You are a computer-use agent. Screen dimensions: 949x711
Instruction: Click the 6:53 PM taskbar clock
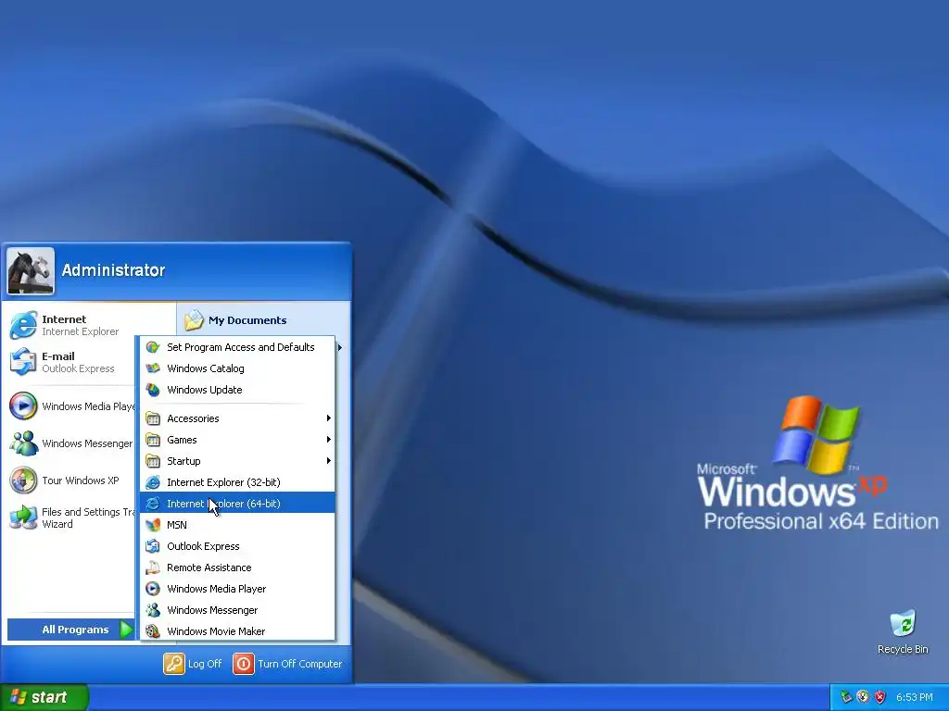click(x=914, y=697)
